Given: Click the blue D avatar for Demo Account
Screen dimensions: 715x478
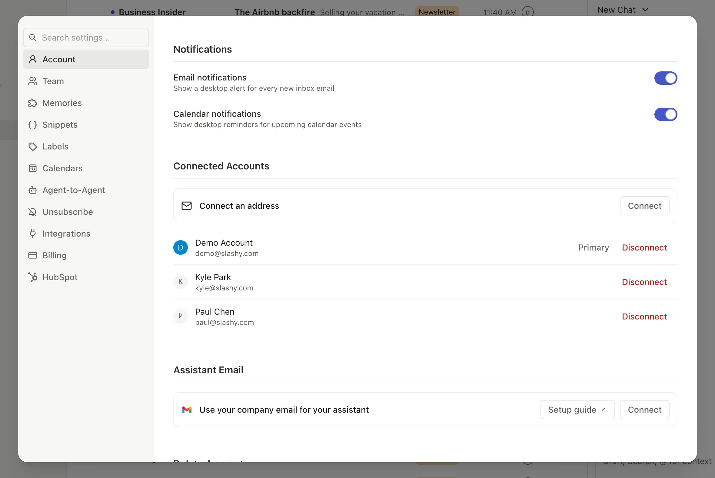Looking at the screenshot, I should (x=181, y=247).
